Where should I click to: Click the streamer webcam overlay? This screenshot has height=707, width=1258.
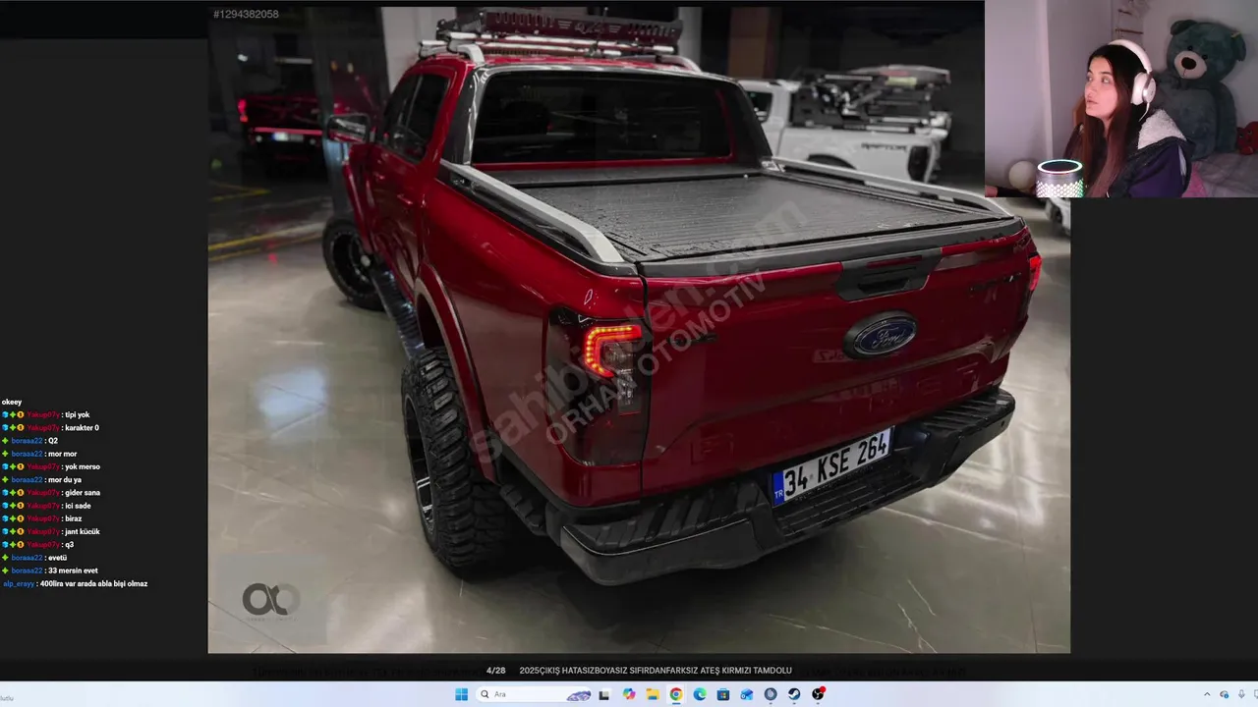(x=1121, y=98)
